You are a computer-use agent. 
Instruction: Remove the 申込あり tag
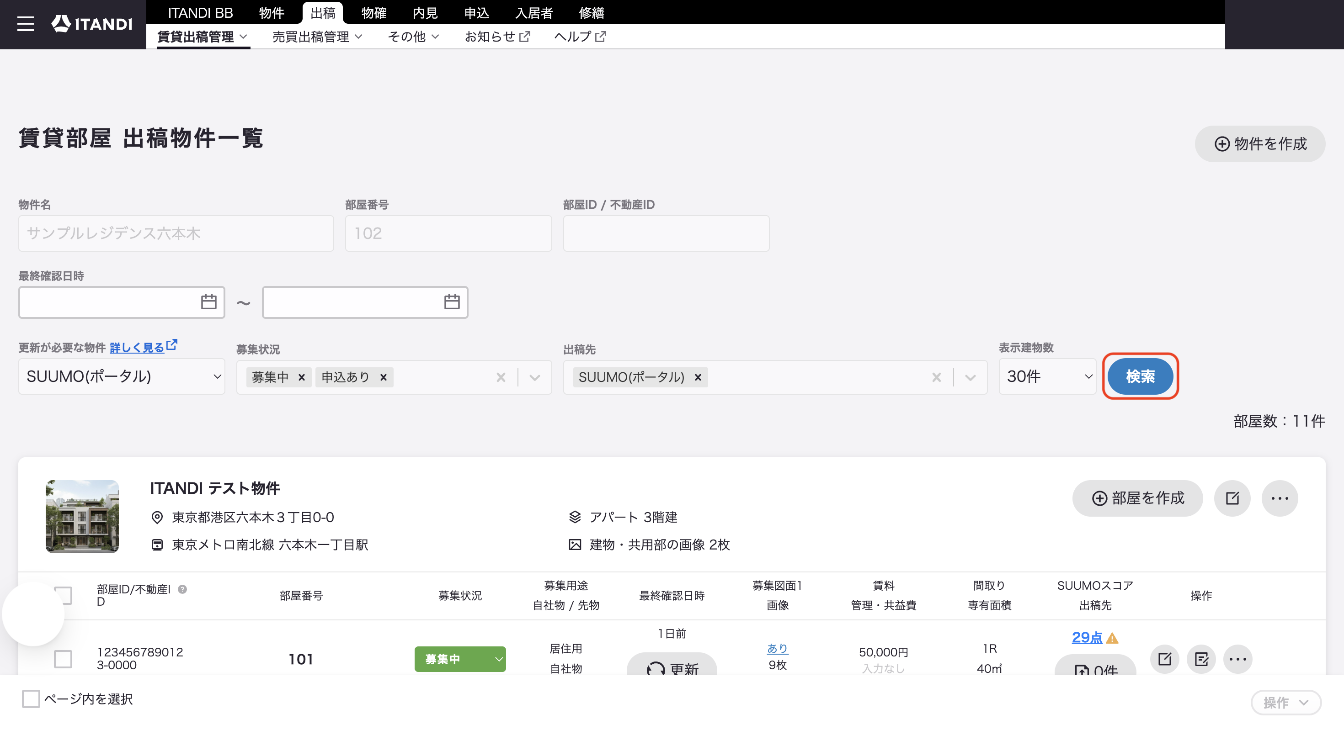383,377
